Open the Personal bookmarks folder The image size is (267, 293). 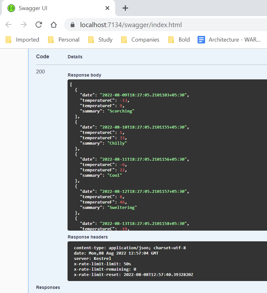click(64, 40)
